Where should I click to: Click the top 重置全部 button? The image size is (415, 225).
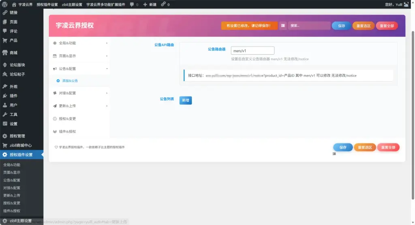point(387,26)
